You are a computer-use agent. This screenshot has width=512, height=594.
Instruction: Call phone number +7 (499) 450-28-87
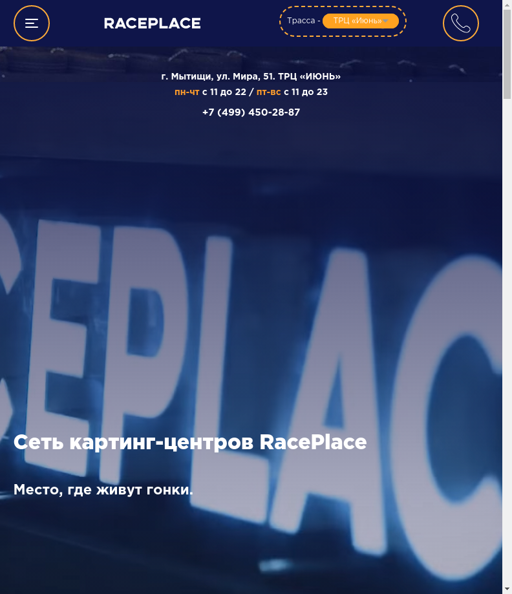[x=251, y=112]
